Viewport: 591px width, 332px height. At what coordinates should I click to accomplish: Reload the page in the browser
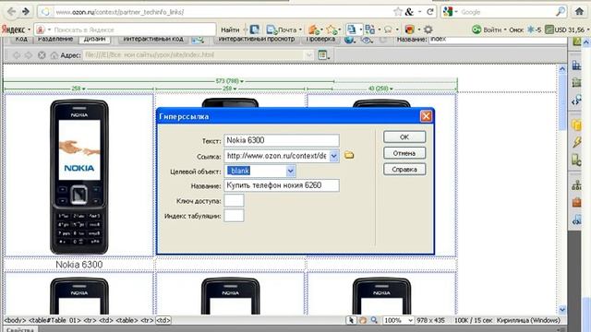pos(430,12)
